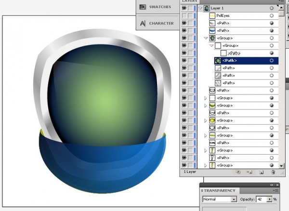Click the Layers scrollbar thumb
289x211 pixels.
point(281,13)
